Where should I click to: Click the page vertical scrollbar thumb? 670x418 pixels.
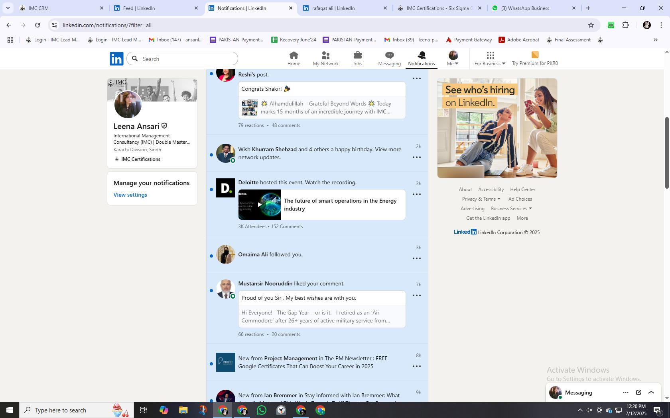[666, 153]
